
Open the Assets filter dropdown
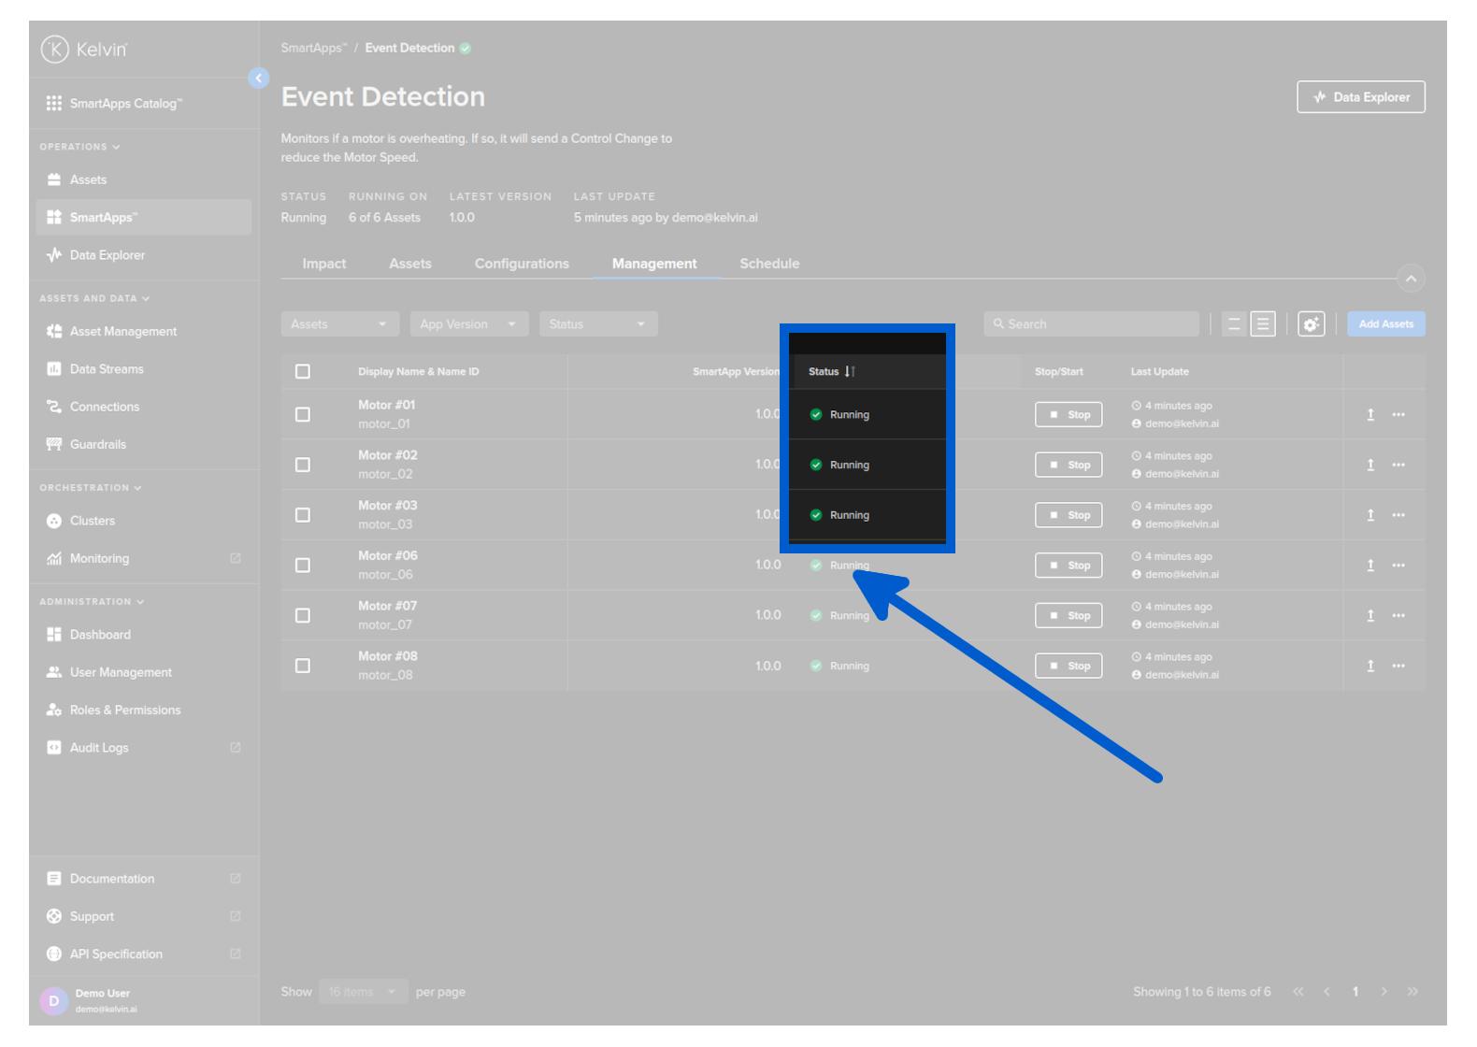coord(339,324)
